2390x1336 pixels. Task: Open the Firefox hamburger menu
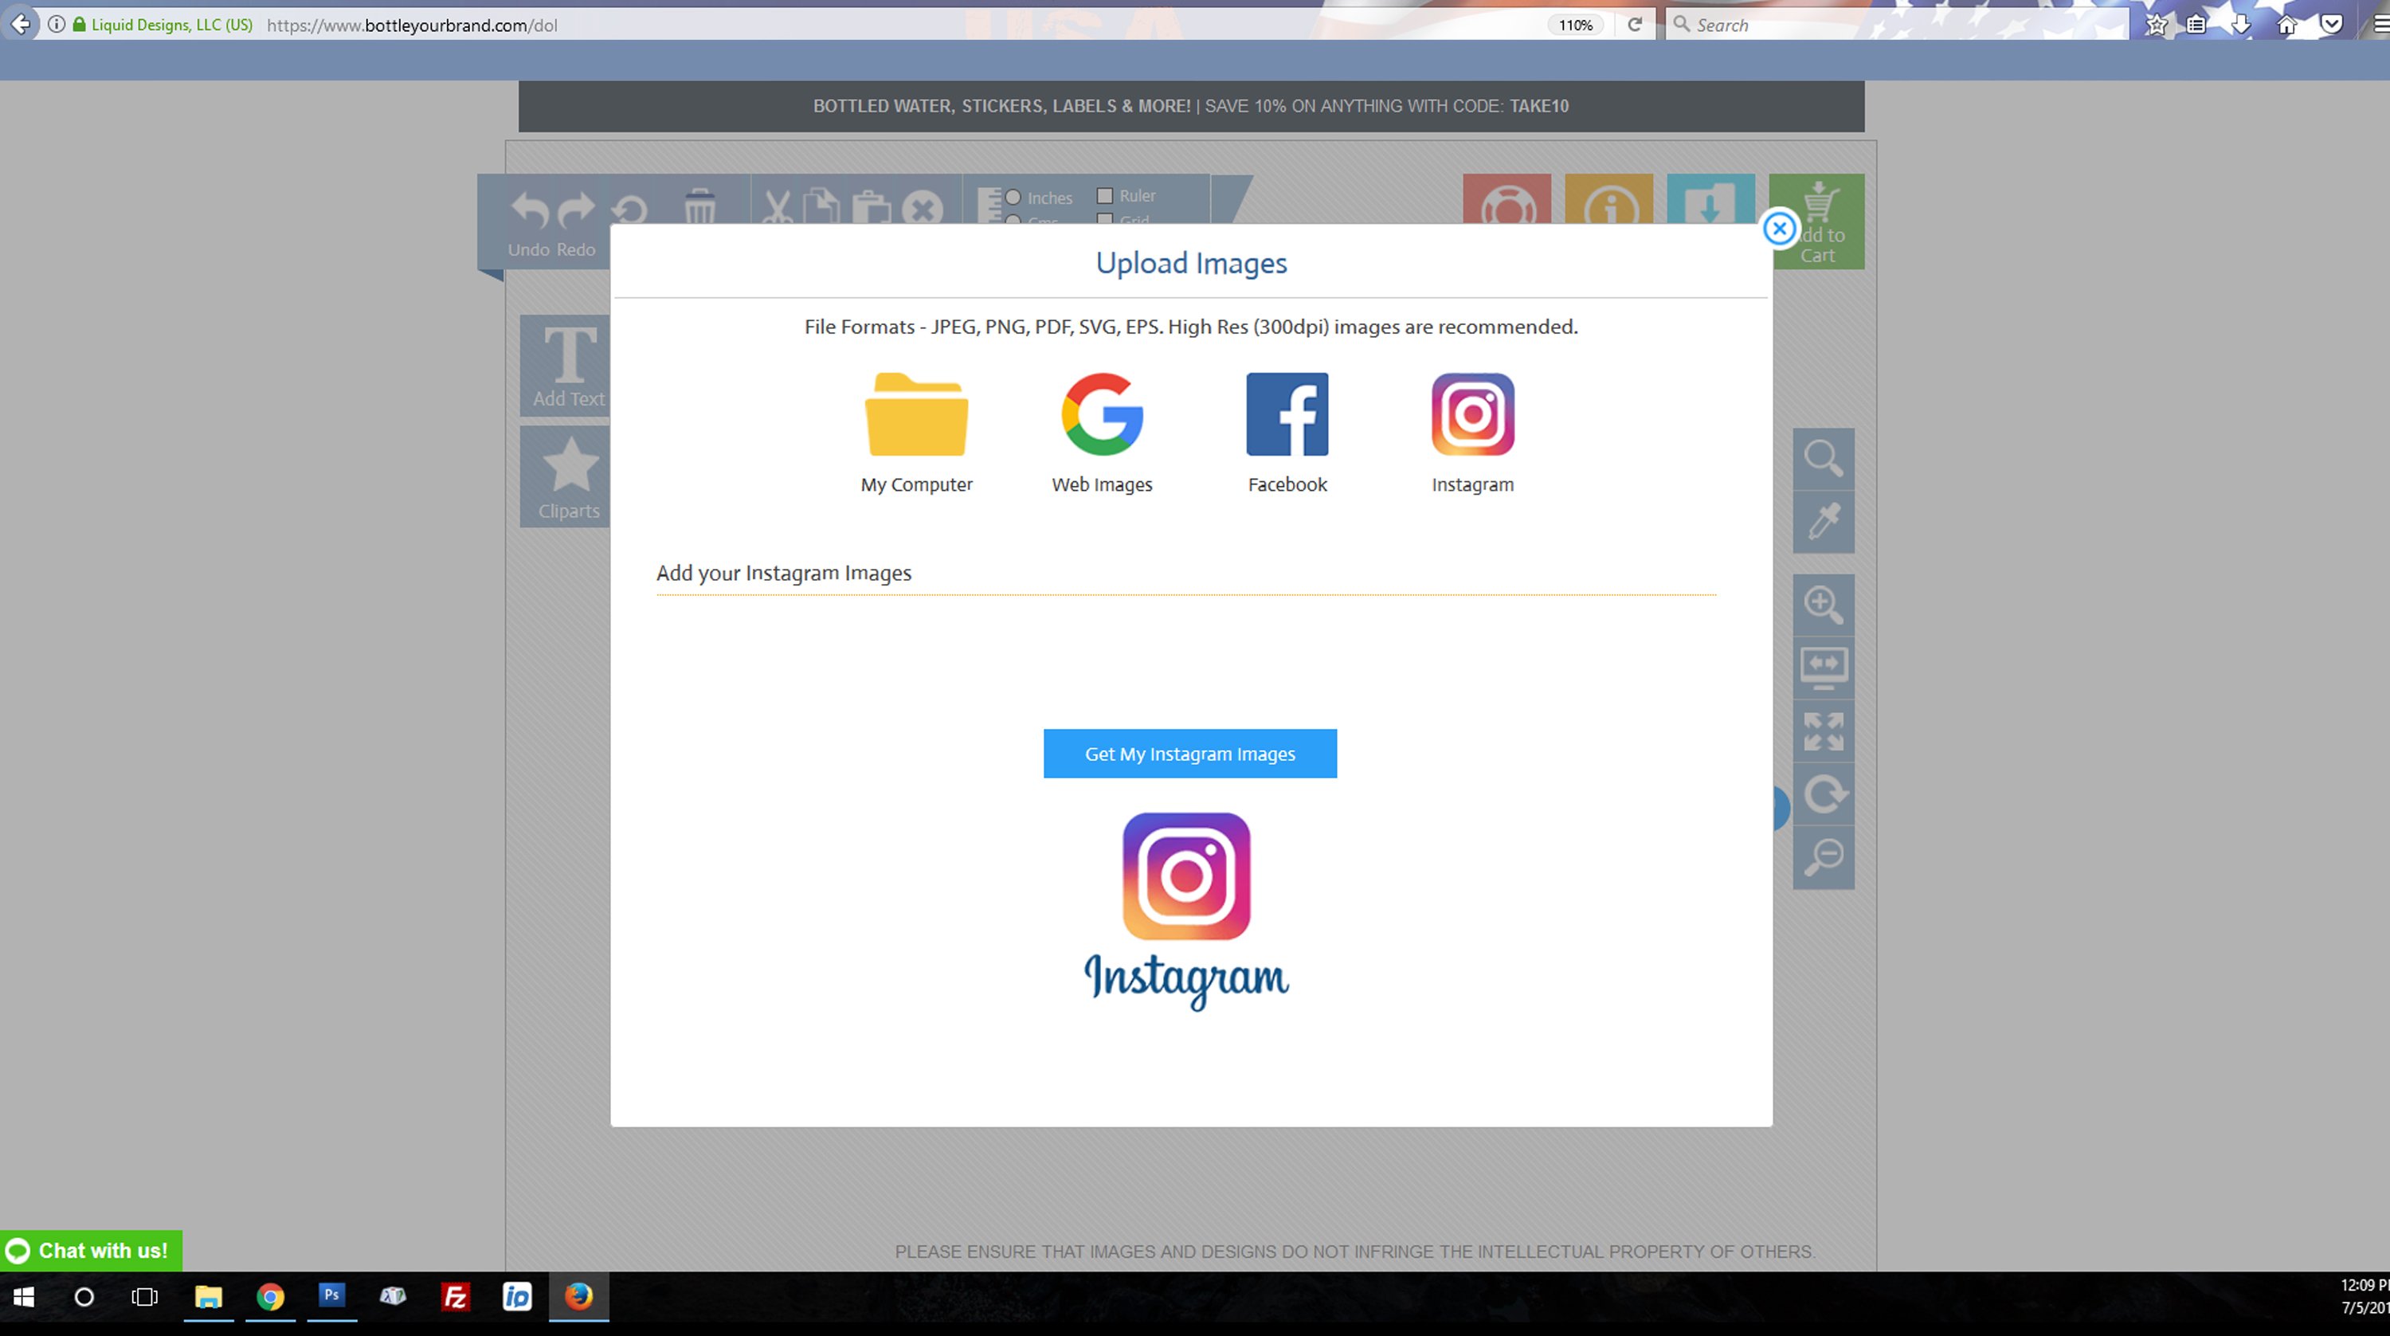point(2380,25)
